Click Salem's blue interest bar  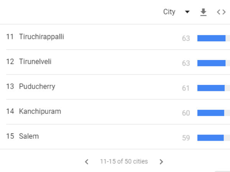[210, 138]
